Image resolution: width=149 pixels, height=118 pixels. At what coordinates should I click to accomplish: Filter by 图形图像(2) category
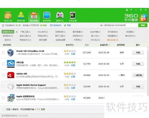pos(78,32)
